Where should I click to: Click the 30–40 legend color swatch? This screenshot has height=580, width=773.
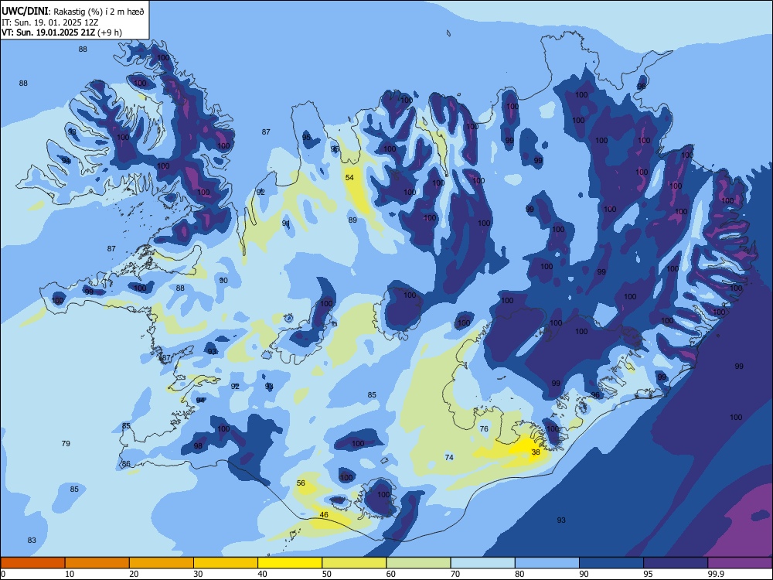click(226, 563)
